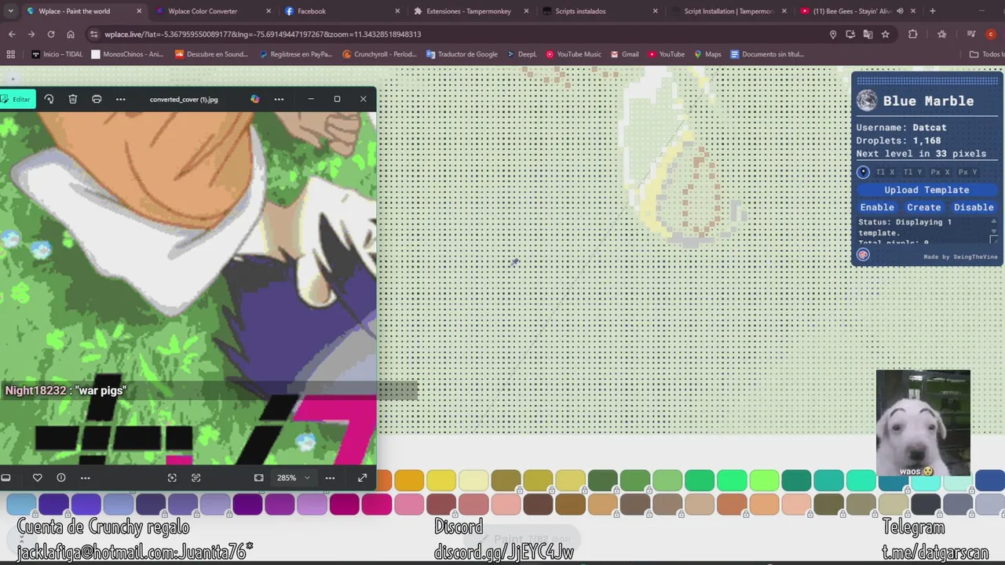This screenshot has width=1005, height=565.
Task: Select the dark charcoal color swatch
Action: [x=926, y=505]
